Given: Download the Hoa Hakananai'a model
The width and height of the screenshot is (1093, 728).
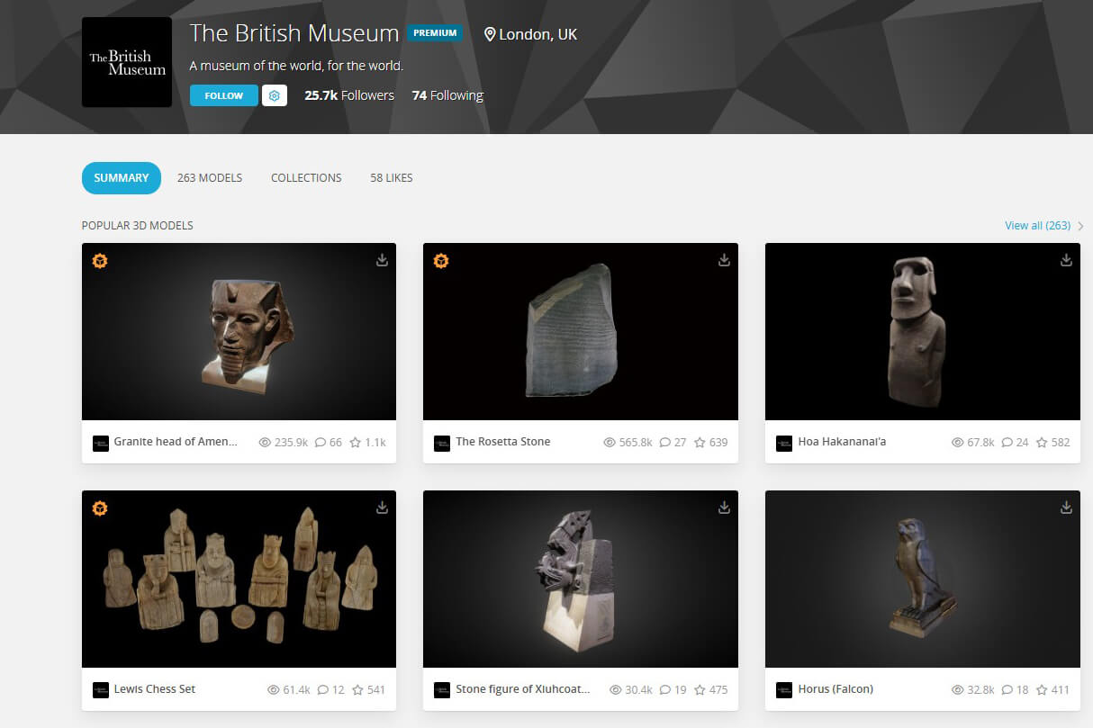Looking at the screenshot, I should tap(1066, 260).
